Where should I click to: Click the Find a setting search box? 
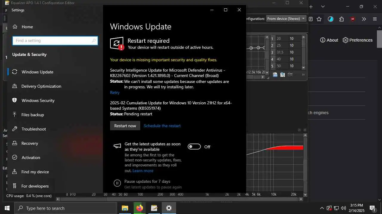click(x=55, y=41)
